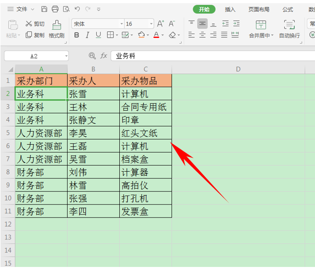Image resolution: width=315 pixels, height=268 pixels.
Task: Align text right
Action: pos(213,35)
